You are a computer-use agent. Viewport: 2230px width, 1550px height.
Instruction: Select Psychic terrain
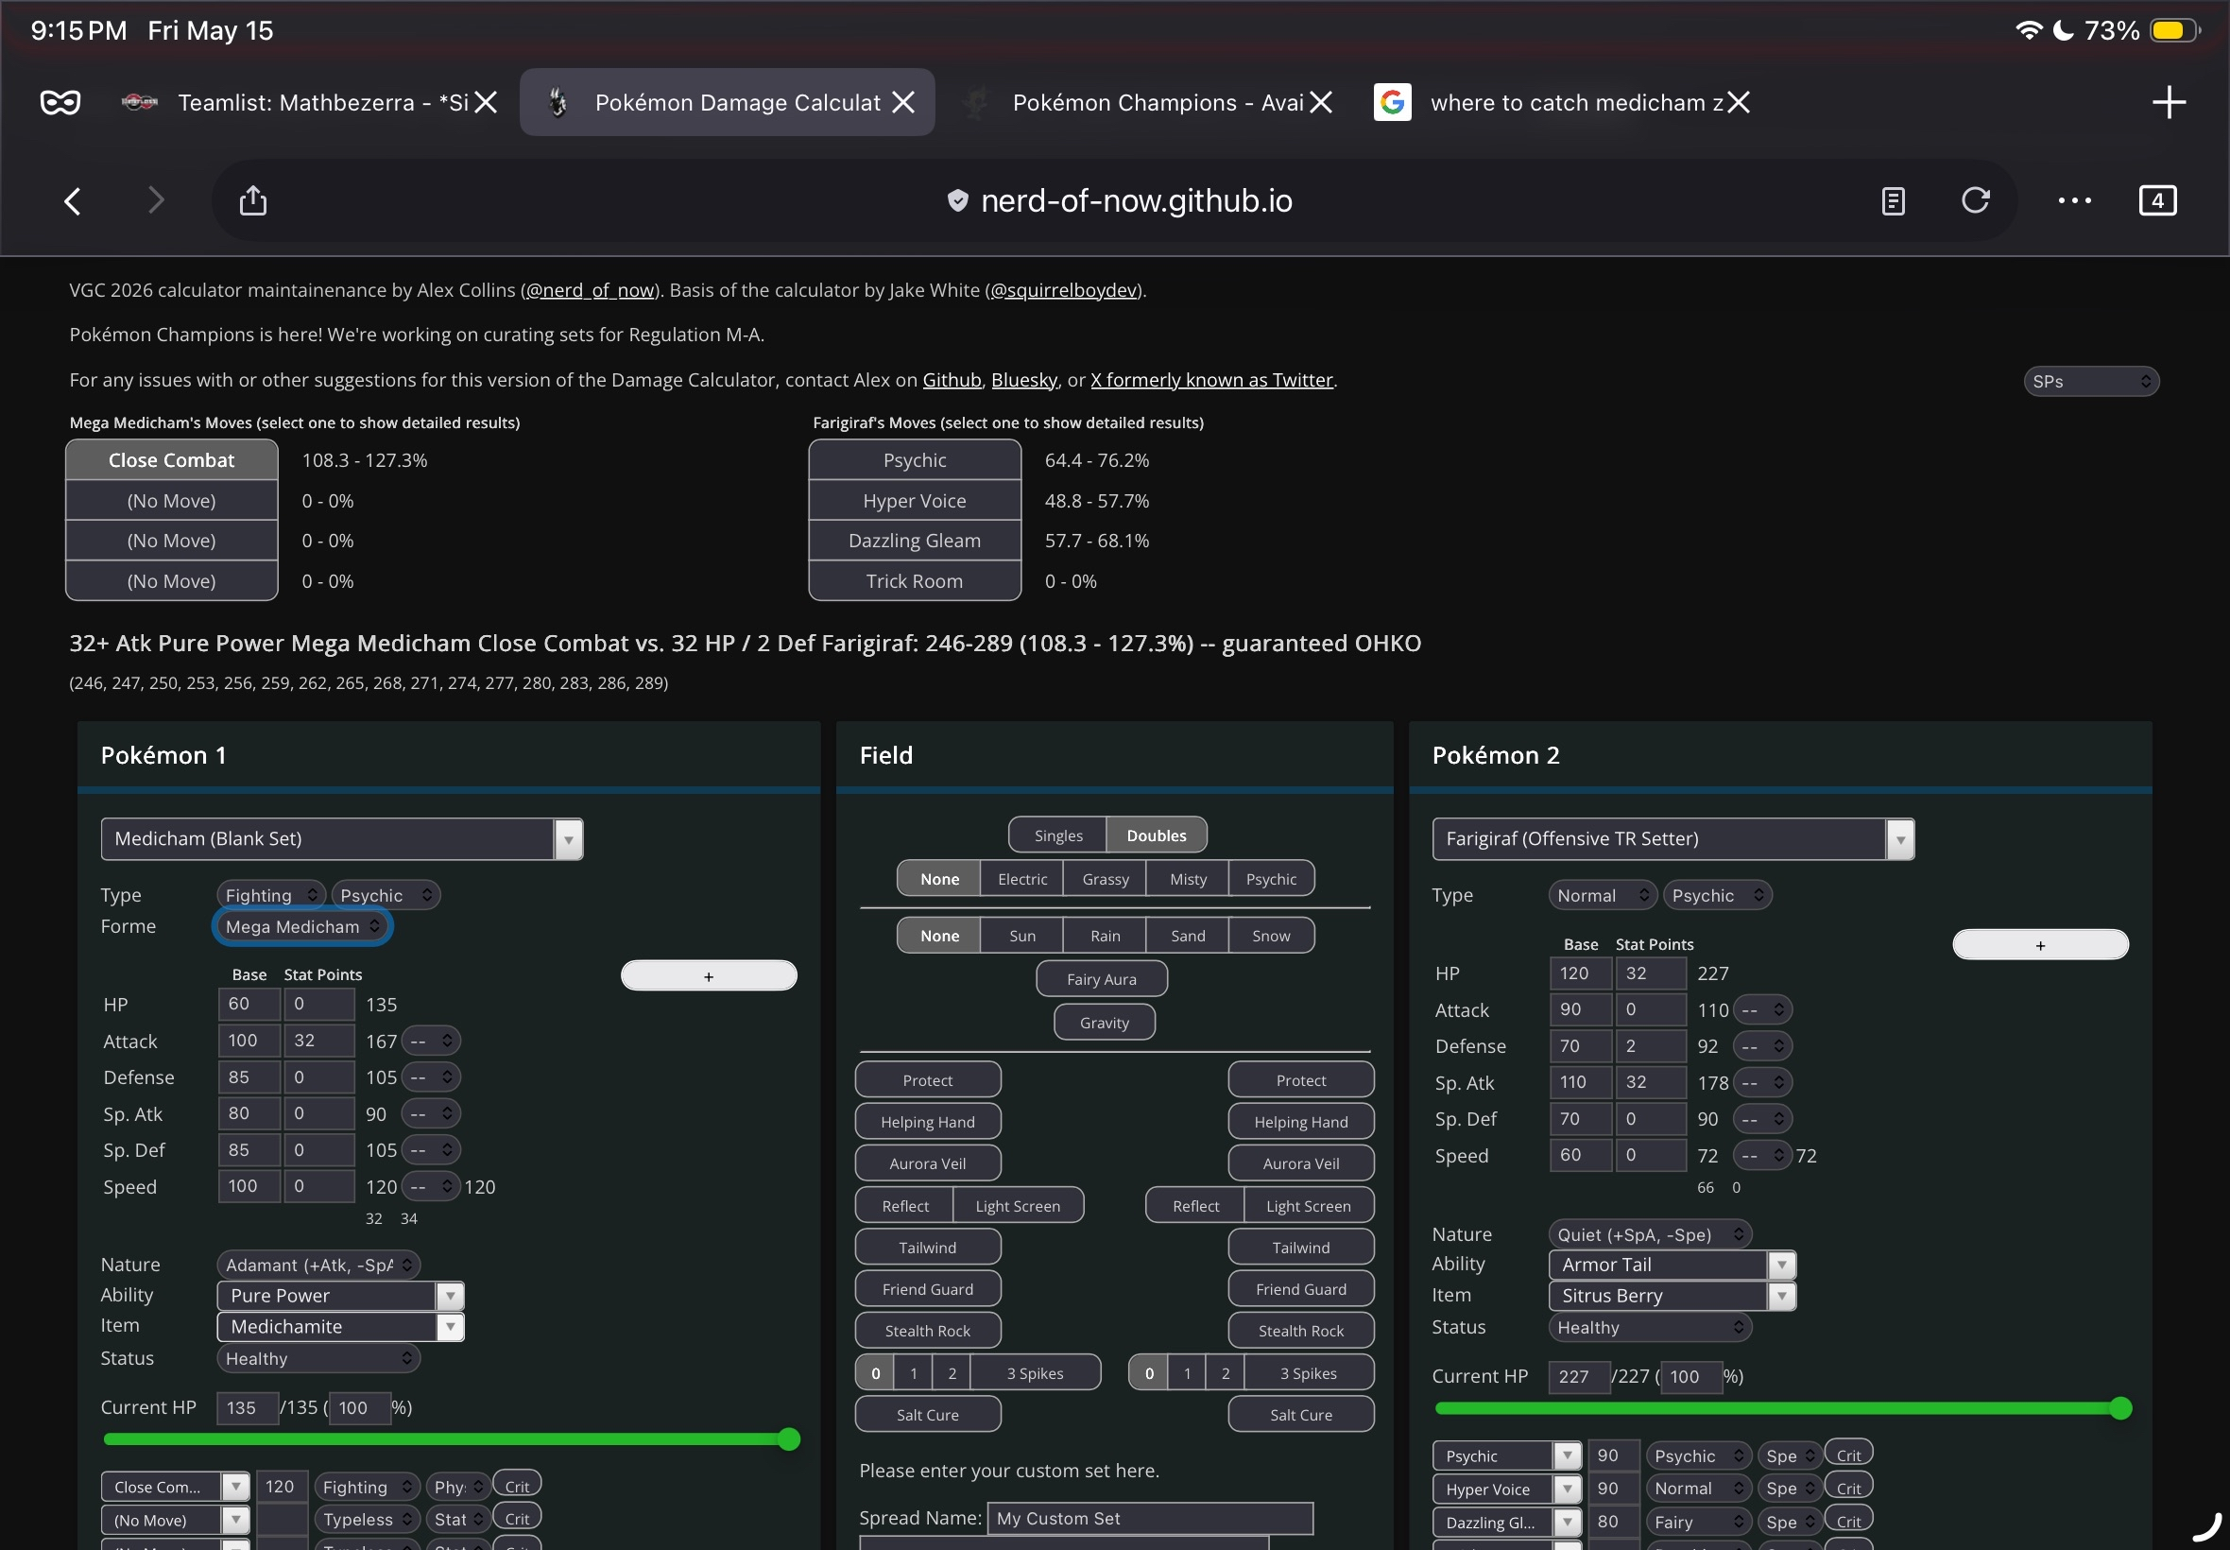[x=1271, y=879]
